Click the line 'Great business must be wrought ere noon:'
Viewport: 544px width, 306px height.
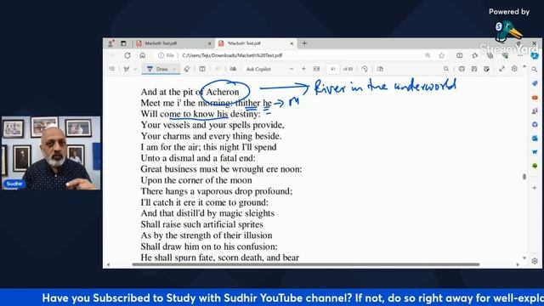coord(221,169)
